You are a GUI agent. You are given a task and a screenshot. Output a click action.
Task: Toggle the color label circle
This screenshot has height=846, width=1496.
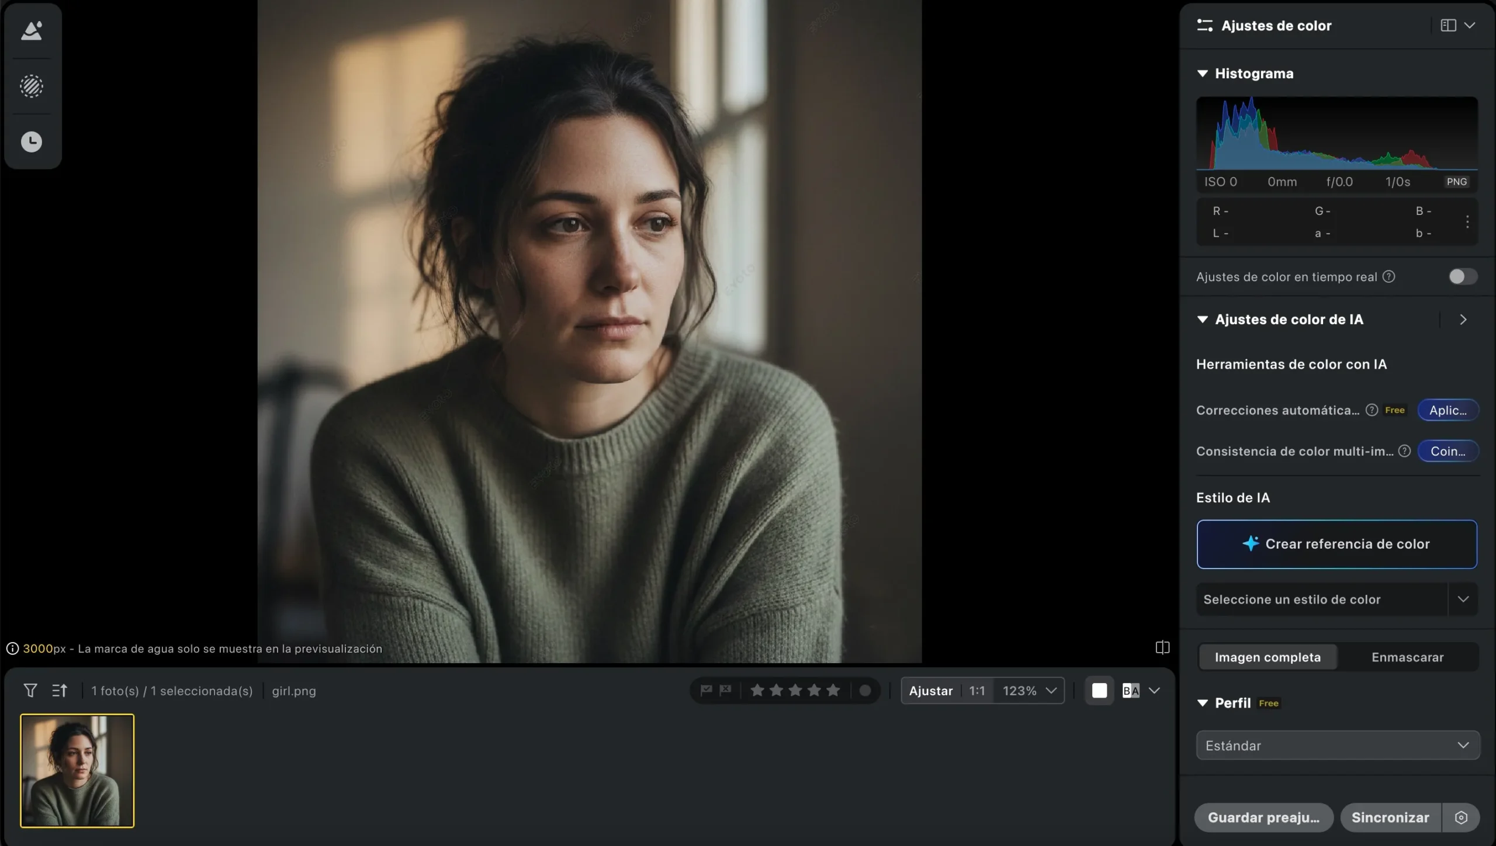click(865, 691)
